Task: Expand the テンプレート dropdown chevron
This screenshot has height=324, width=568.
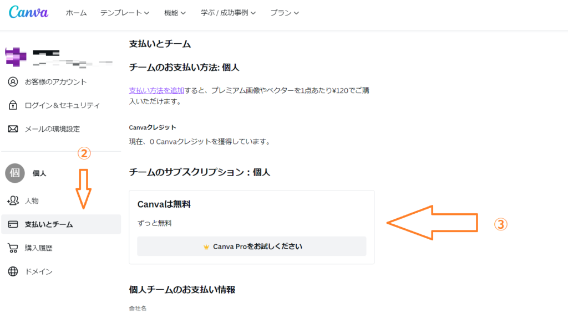Action: [146, 13]
